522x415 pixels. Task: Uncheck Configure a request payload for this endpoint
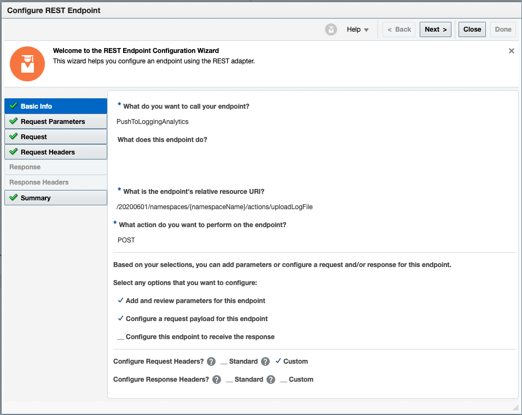pyautogui.click(x=121, y=318)
